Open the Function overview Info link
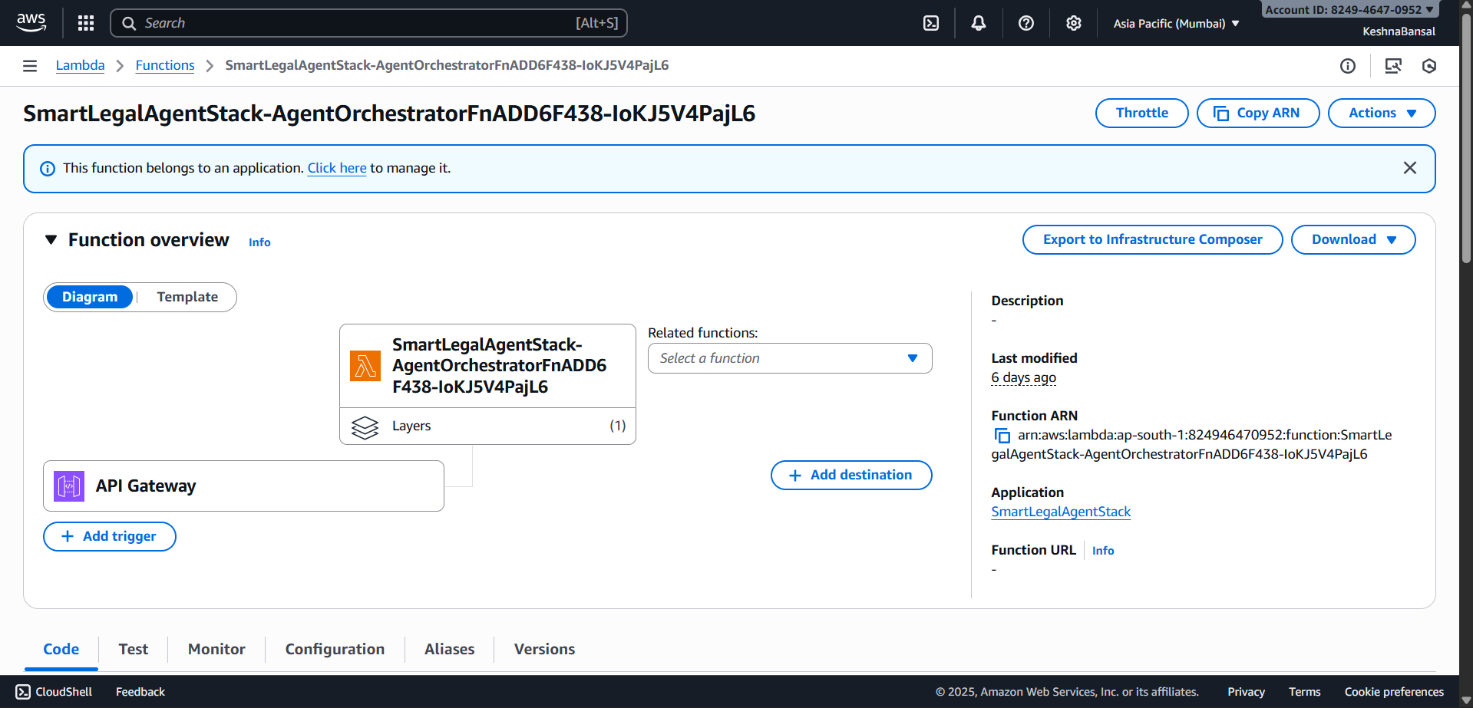1473x708 pixels. [259, 242]
